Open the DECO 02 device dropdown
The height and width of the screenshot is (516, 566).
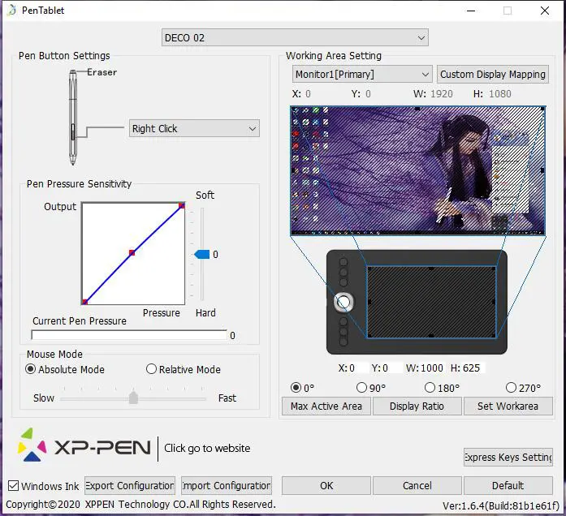pos(295,37)
